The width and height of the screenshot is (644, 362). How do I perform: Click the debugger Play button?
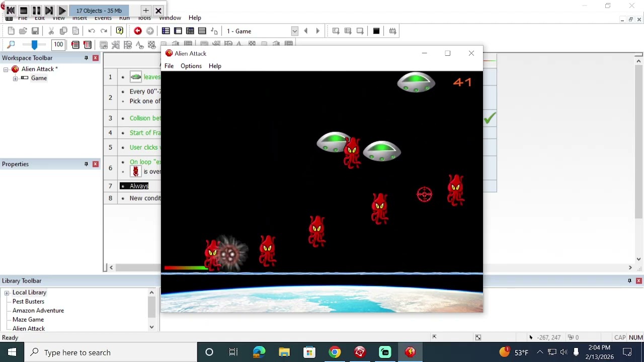(62, 10)
